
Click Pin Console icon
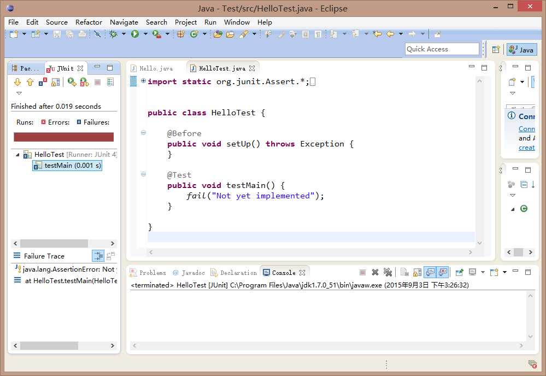(459, 272)
